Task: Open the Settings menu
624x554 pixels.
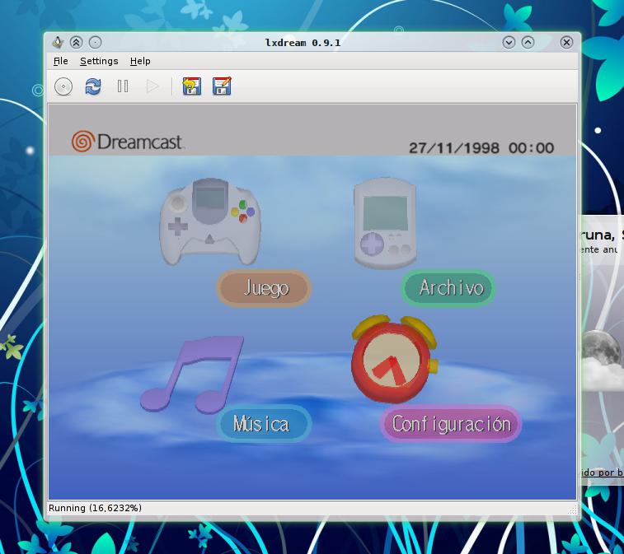Action: tap(99, 61)
